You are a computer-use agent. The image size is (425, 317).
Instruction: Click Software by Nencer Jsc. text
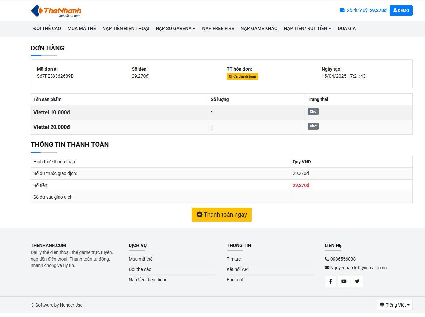coord(58,305)
